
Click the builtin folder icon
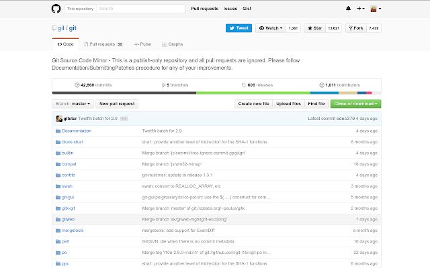click(58, 153)
